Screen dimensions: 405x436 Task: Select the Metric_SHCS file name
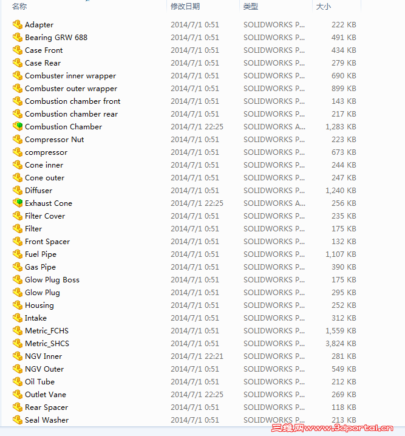point(47,344)
